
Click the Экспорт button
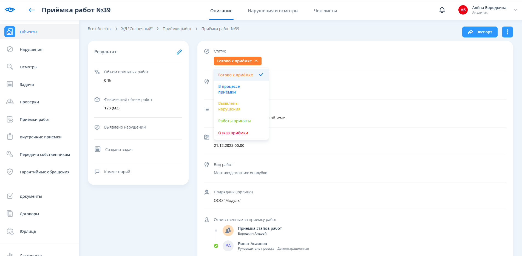click(x=480, y=32)
